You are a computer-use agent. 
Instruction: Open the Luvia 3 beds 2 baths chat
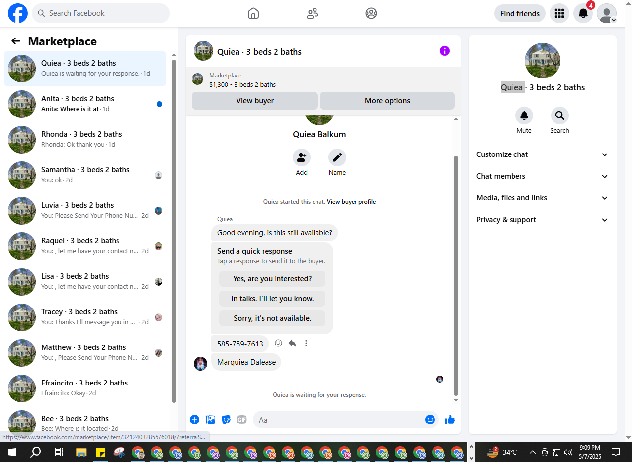[x=85, y=211]
